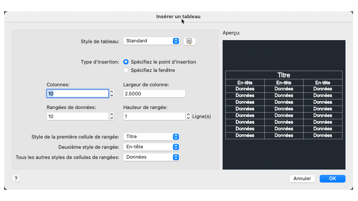Click the 'Rangées de données' stepper
Screen dimensions: 358x201
[111, 117]
